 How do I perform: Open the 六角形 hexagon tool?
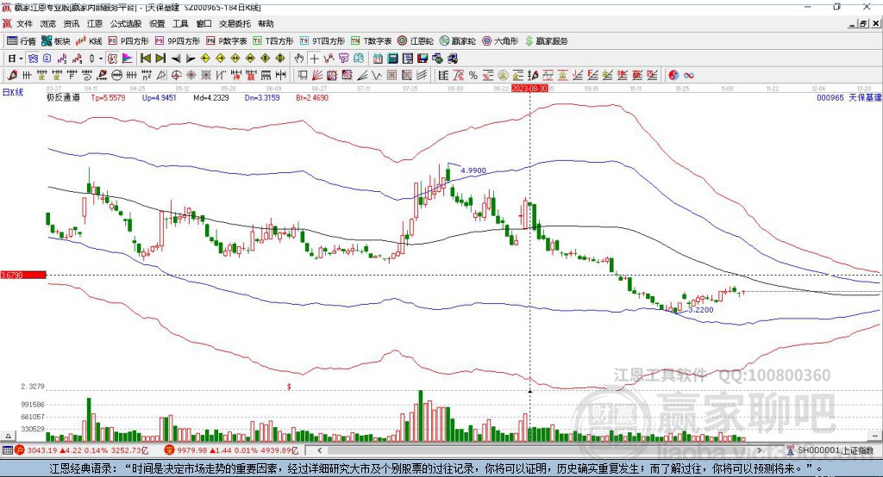(500, 41)
